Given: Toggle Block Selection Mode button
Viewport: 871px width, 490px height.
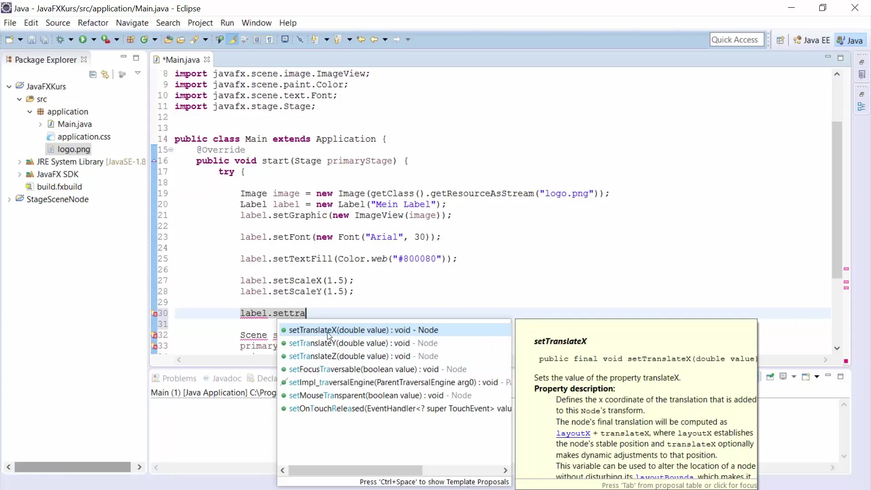Looking at the screenshot, I should (x=257, y=39).
